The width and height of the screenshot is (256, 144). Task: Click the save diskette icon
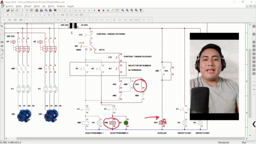coord(12,10)
